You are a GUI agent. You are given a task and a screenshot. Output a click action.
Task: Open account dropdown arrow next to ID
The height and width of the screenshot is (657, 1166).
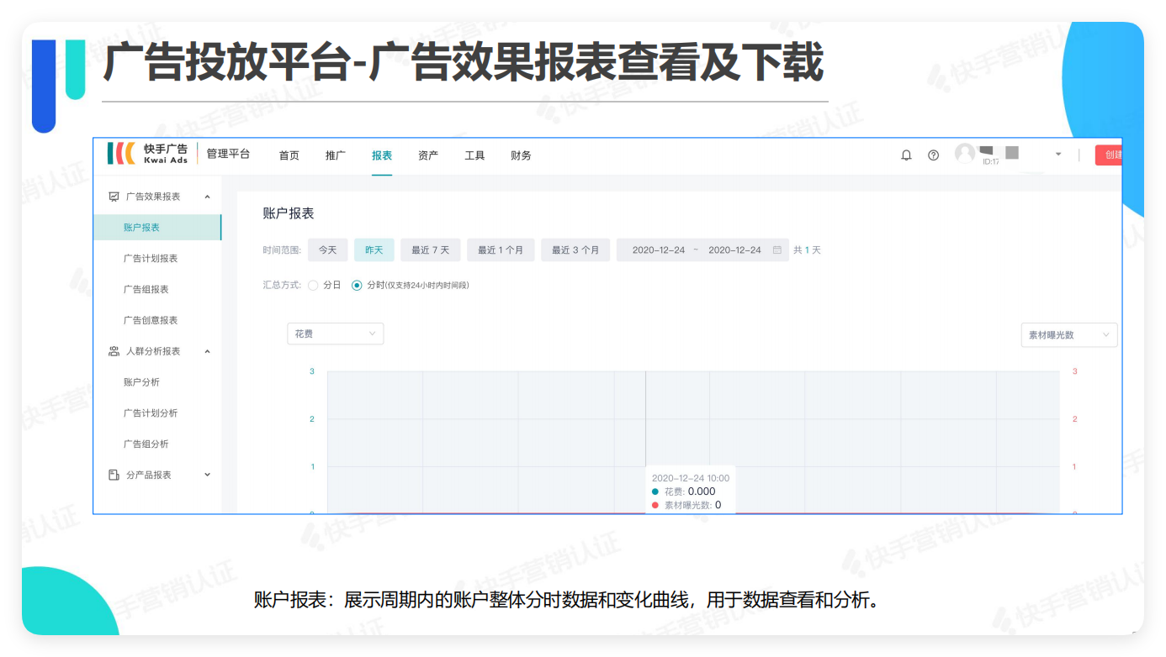[1058, 155]
